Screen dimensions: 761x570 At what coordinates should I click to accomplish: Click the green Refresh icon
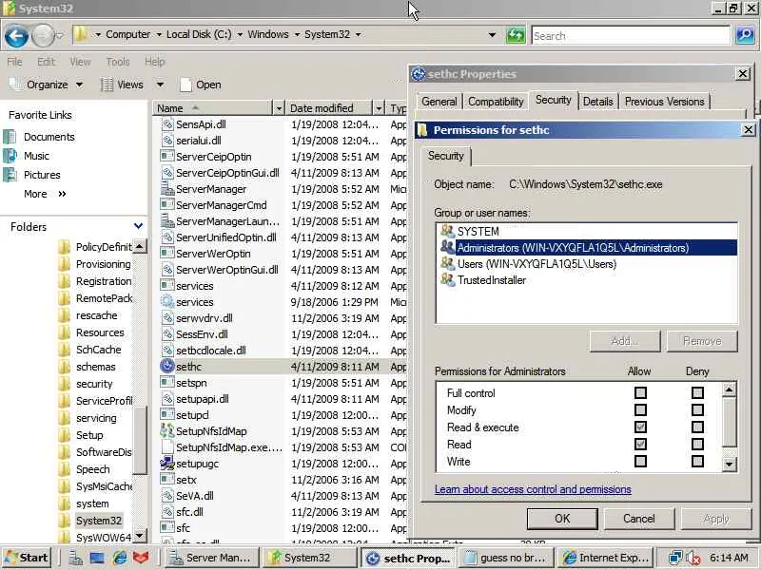coord(516,35)
